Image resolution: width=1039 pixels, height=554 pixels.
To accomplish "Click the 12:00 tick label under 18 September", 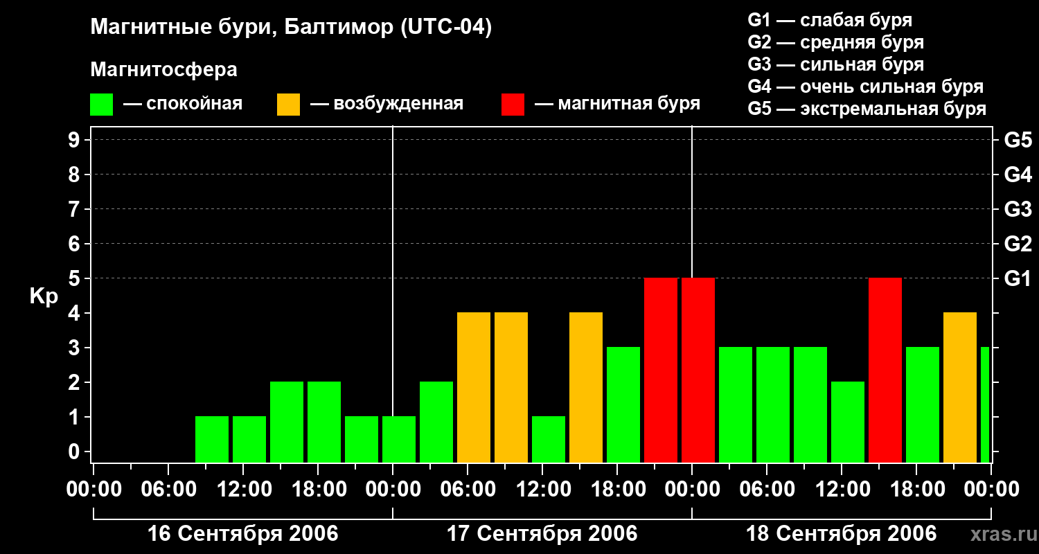I will point(842,489).
